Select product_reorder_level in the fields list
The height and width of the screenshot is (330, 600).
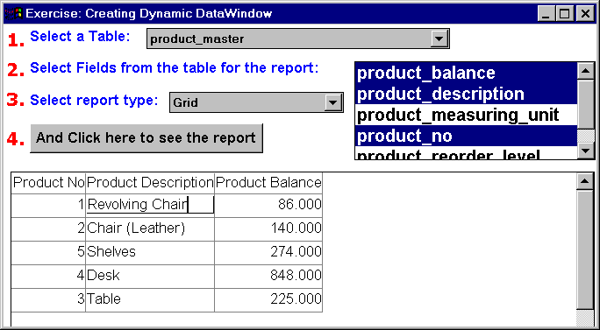pyautogui.click(x=466, y=153)
